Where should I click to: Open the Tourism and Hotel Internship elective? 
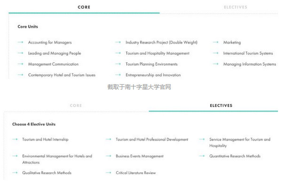[45, 140]
